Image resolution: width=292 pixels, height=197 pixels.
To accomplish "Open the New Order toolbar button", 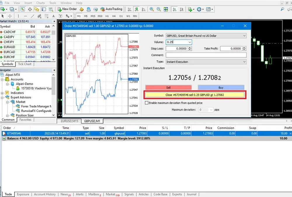I will pyautogui.click(x=67, y=9).
